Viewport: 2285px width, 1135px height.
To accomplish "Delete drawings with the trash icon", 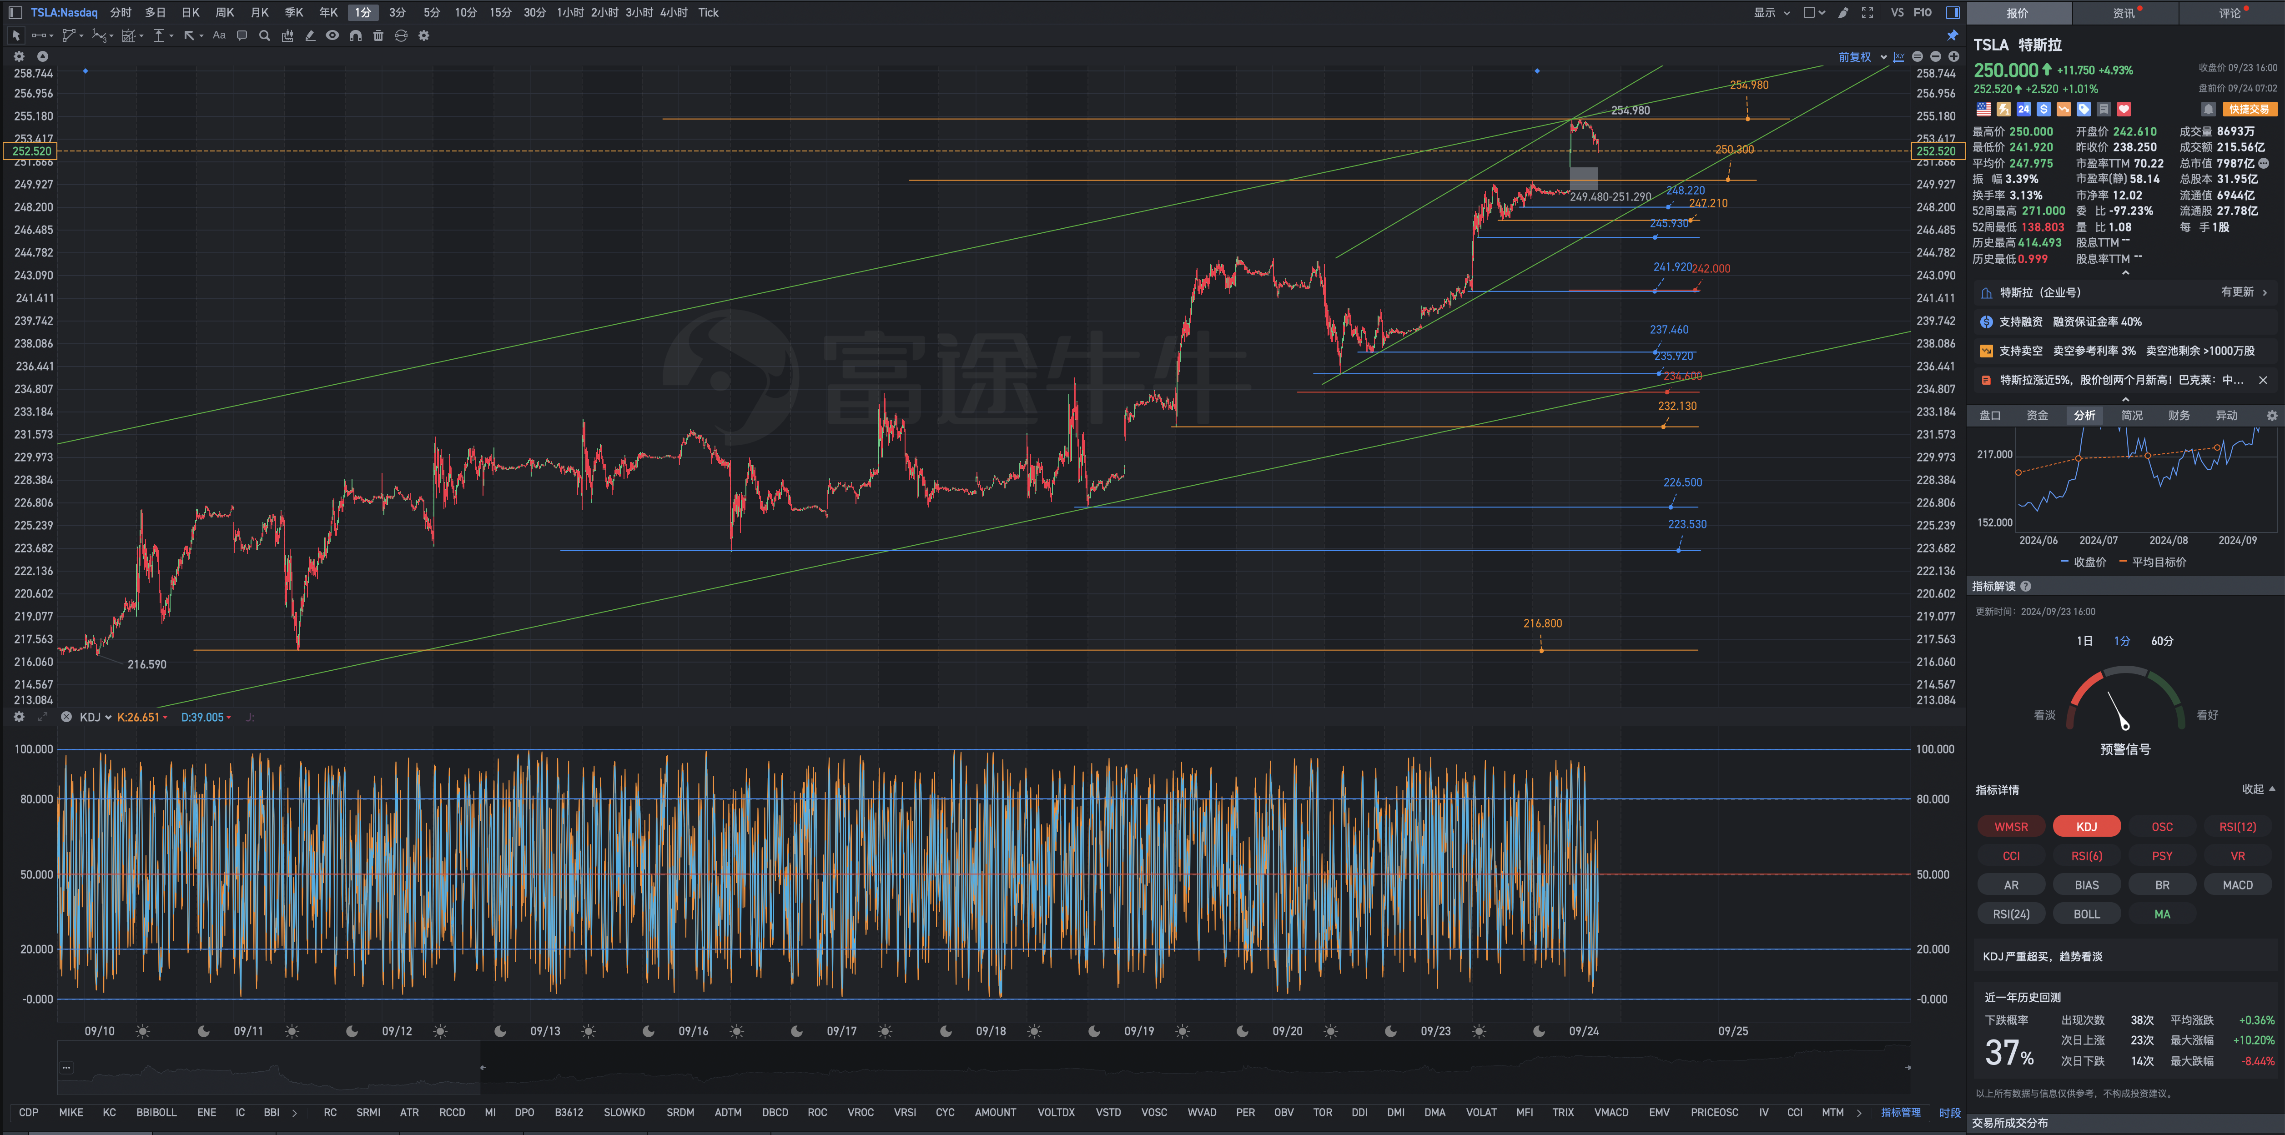I will coord(379,35).
